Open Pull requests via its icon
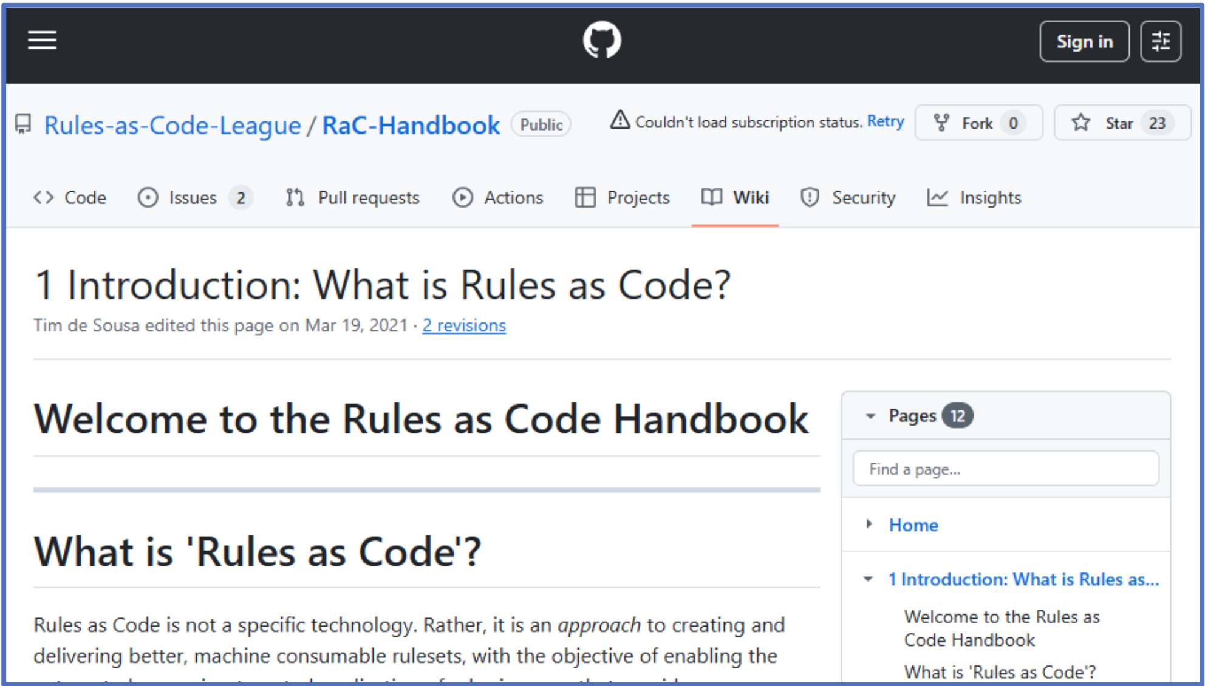This screenshot has width=1205, height=686. click(294, 197)
